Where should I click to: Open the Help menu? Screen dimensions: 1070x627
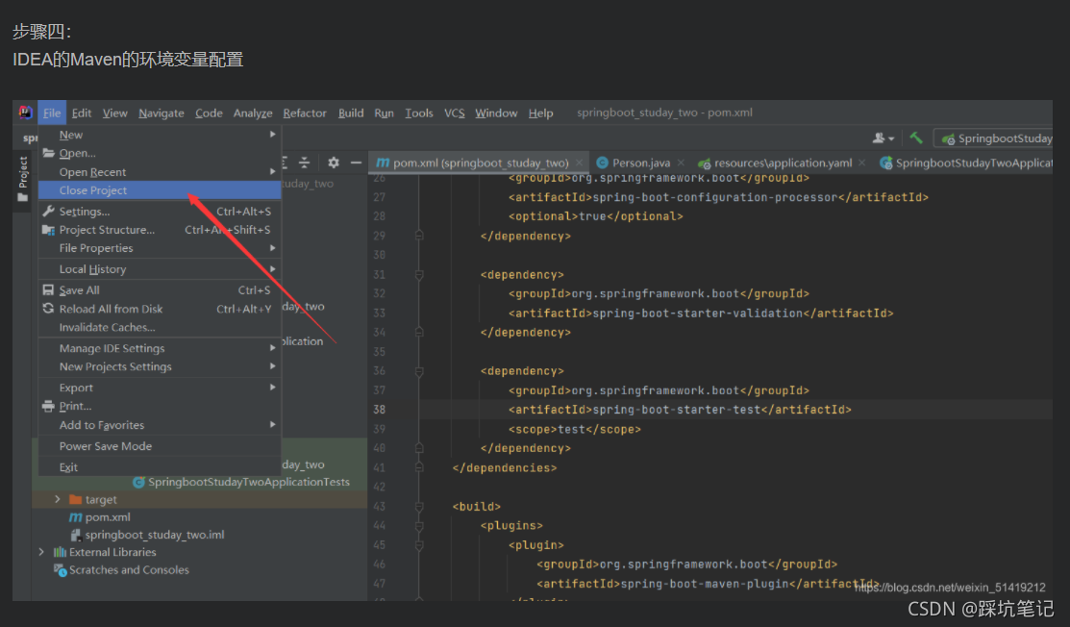540,113
